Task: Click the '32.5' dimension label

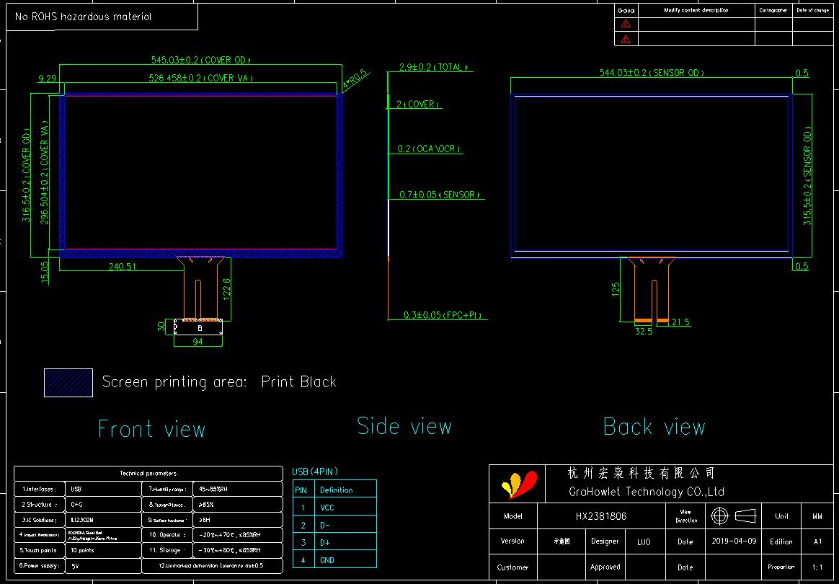Action: [x=644, y=332]
